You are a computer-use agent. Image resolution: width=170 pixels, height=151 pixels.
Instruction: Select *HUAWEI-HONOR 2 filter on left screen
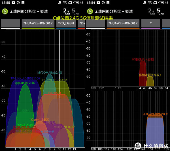coord(38,23)
